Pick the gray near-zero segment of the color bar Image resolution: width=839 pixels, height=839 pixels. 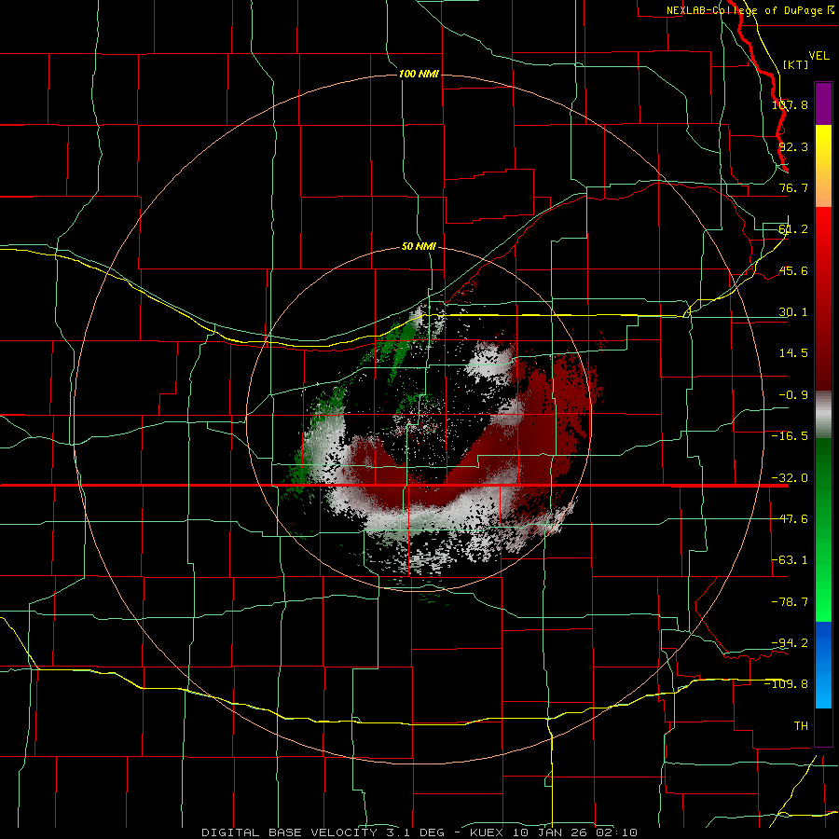click(823, 415)
